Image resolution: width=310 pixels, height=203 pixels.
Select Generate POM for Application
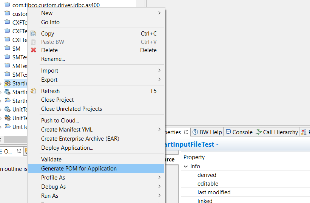pyautogui.click(x=79, y=169)
